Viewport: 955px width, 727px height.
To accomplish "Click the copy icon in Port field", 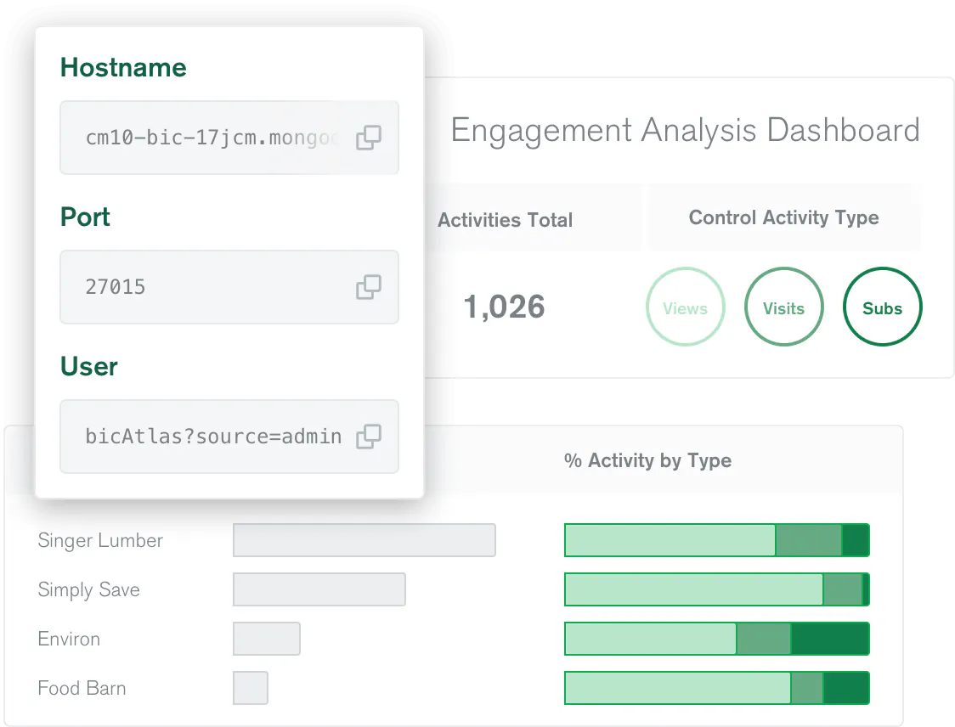I will click(x=368, y=287).
